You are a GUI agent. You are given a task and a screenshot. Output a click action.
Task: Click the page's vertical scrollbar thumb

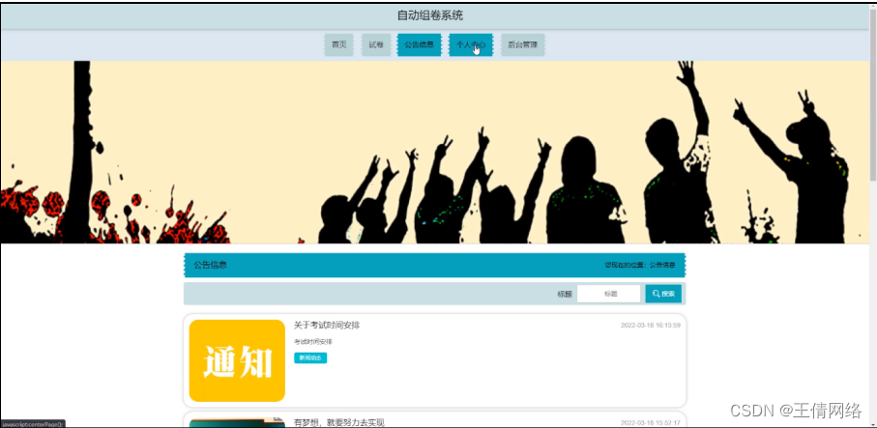pyautogui.click(x=873, y=94)
